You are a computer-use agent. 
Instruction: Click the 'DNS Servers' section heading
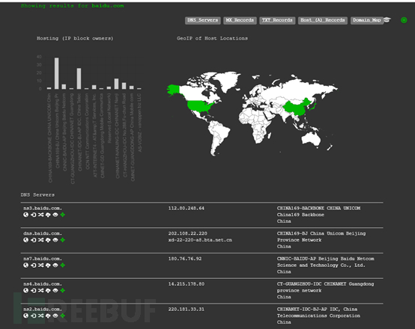coord(37,194)
